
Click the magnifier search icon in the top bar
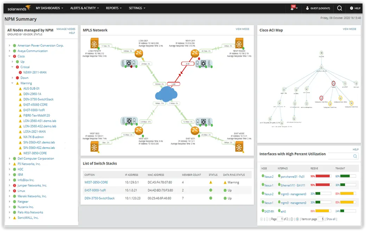pyautogui.click(x=339, y=8)
